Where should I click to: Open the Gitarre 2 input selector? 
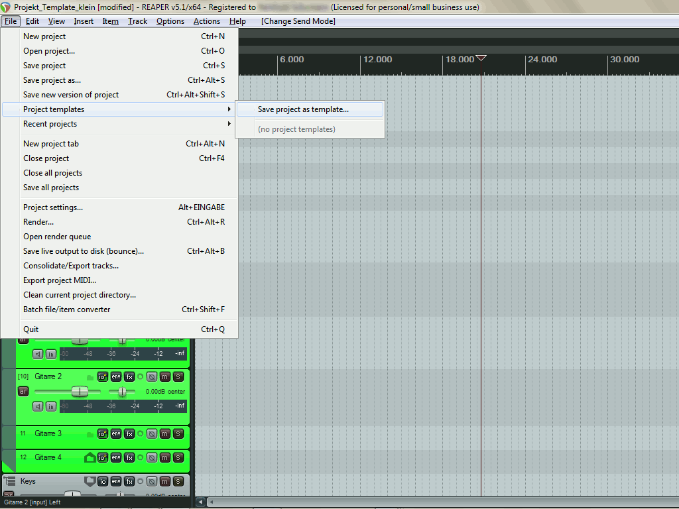tap(51, 406)
